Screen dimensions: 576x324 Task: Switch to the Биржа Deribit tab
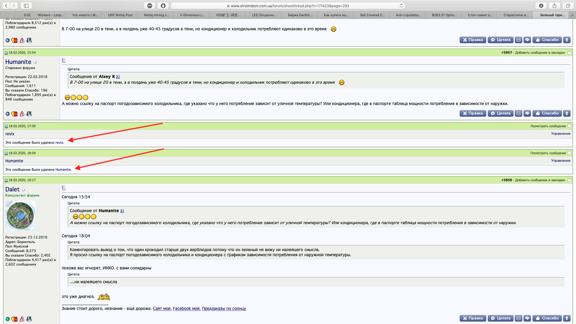(x=300, y=15)
